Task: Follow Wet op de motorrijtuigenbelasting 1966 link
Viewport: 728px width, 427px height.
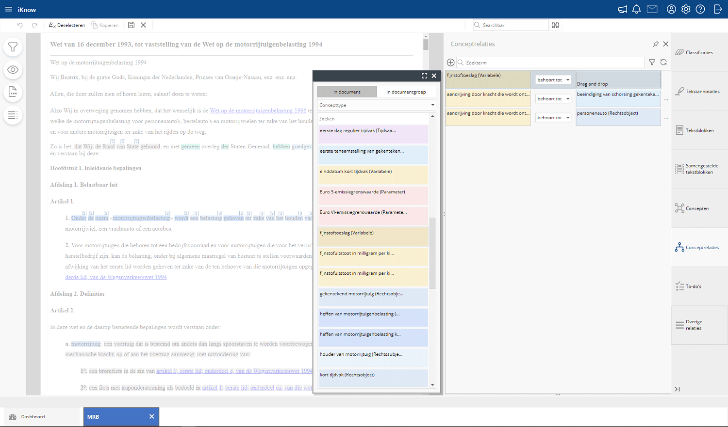Action: pyautogui.click(x=258, y=111)
